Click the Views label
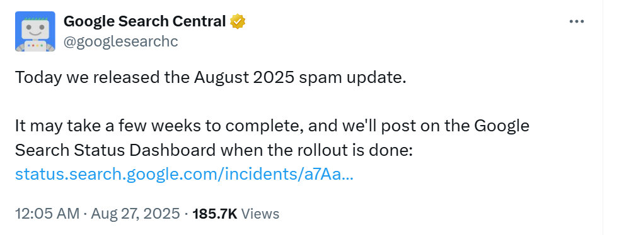 coord(260,214)
